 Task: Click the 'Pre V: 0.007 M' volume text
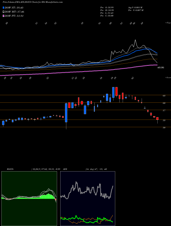click(x=135, y=10)
